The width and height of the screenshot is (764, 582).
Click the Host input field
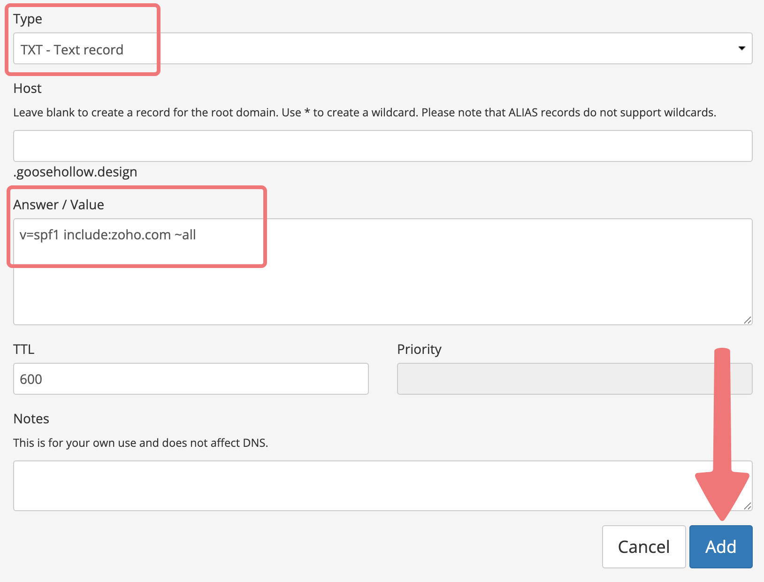point(382,146)
